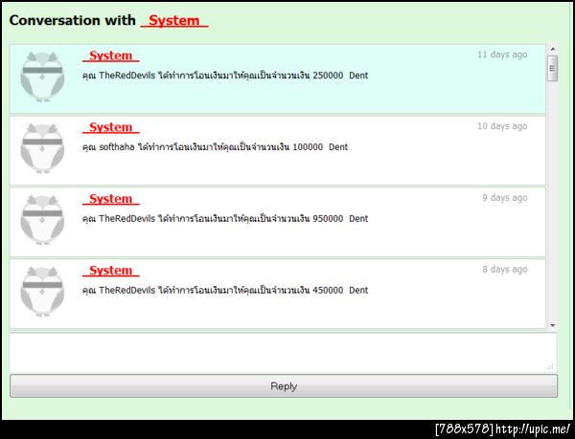Click System sender link in 11 days ago message
The image size is (575, 439).
click(x=111, y=55)
